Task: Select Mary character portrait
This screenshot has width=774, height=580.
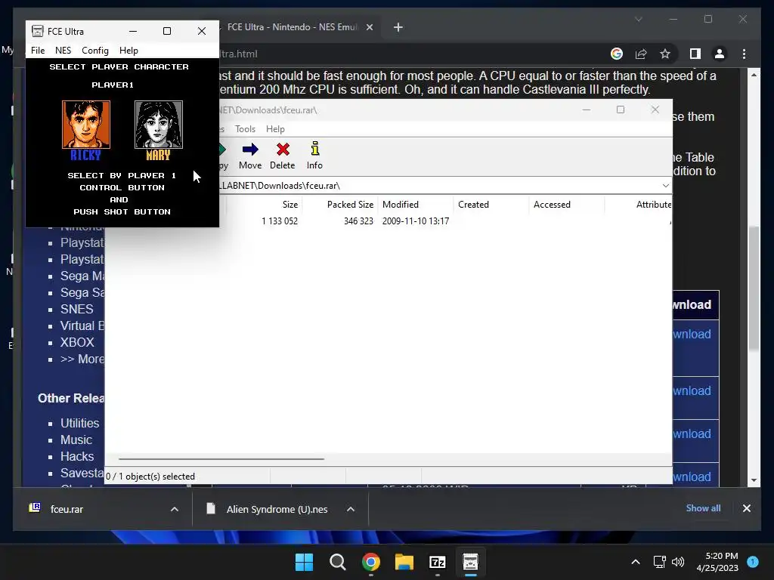Action: [159, 125]
